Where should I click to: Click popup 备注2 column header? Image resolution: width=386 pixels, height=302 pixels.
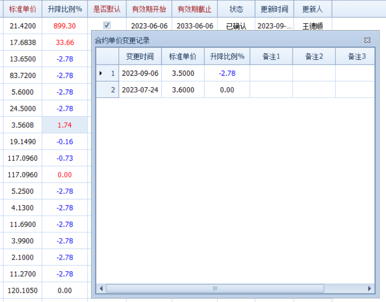point(314,57)
